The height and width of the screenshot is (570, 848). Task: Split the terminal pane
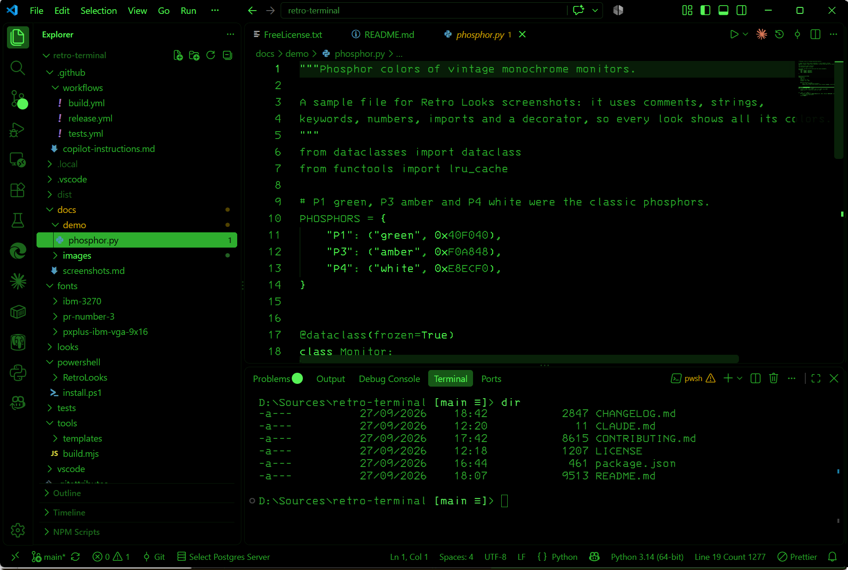(756, 379)
